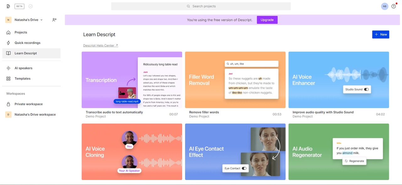Click the purple Upgrade button
The height and width of the screenshot is (185, 402).
267,20
